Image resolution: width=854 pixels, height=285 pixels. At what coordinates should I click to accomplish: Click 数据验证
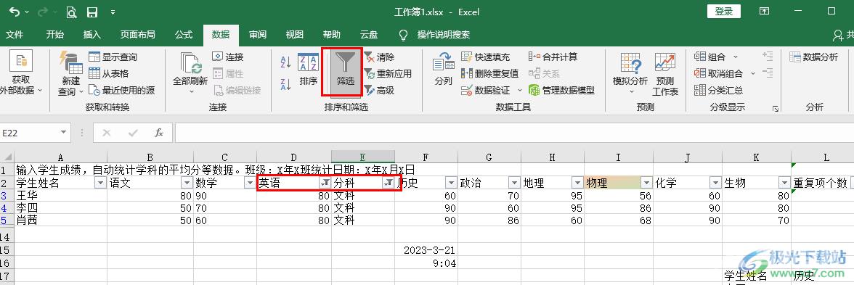pyautogui.click(x=485, y=90)
